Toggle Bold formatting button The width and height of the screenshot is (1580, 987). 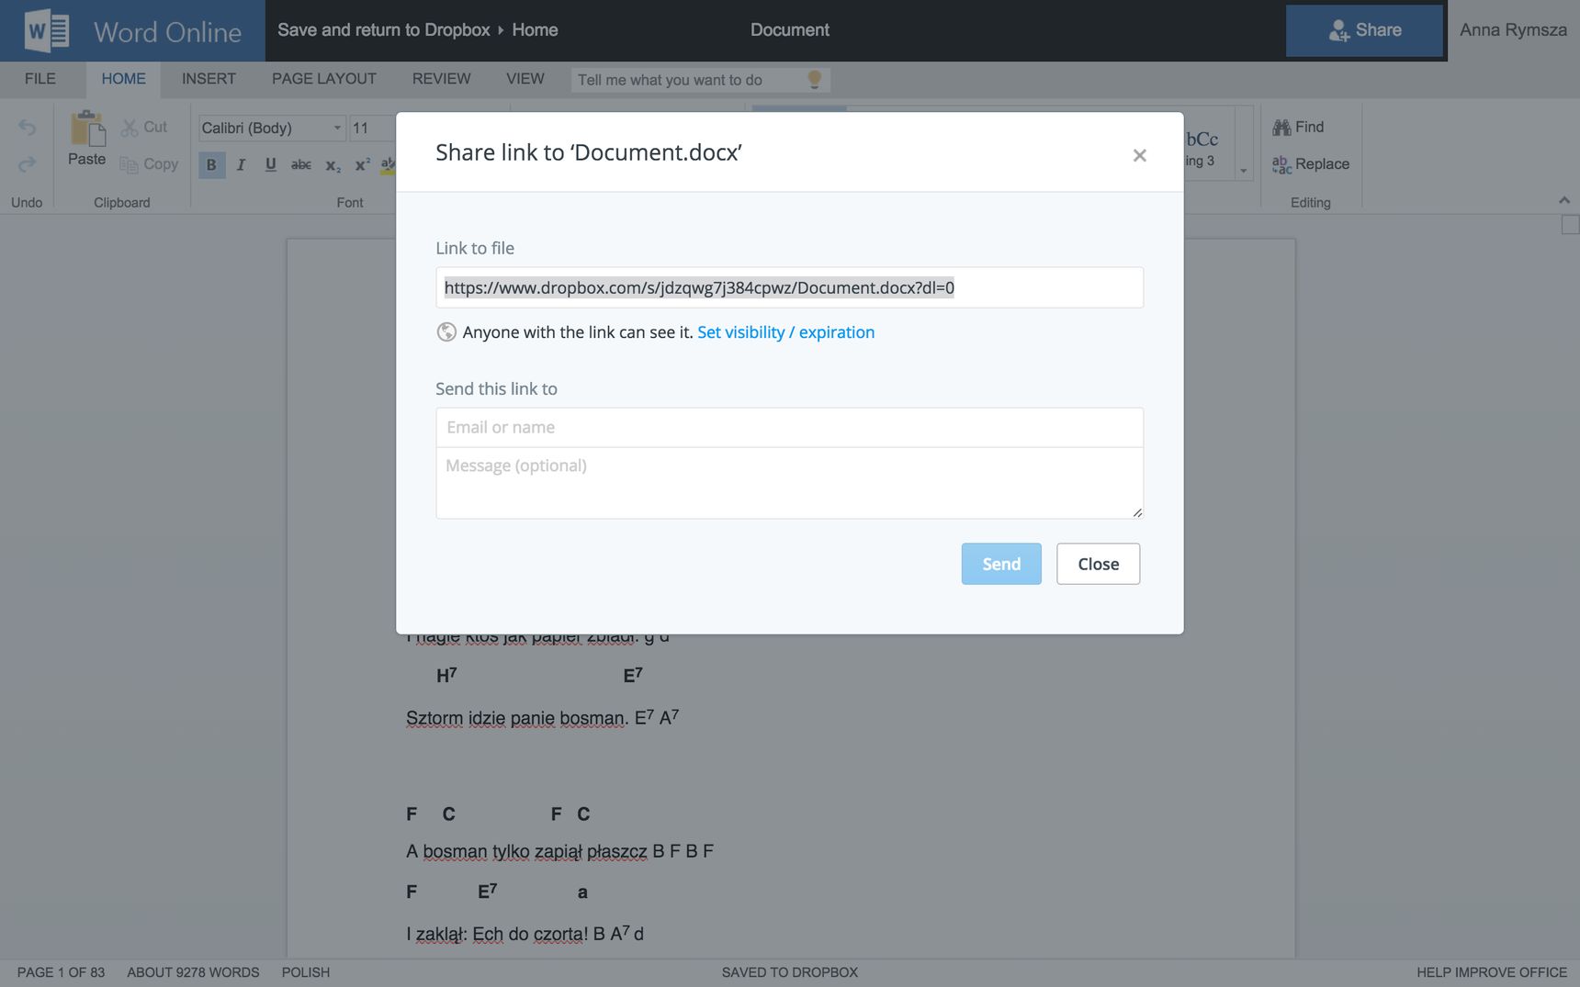(211, 164)
